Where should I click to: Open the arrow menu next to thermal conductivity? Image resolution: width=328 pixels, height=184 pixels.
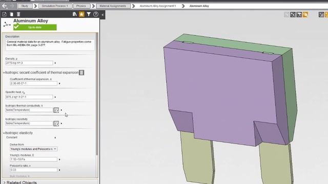[61, 110]
